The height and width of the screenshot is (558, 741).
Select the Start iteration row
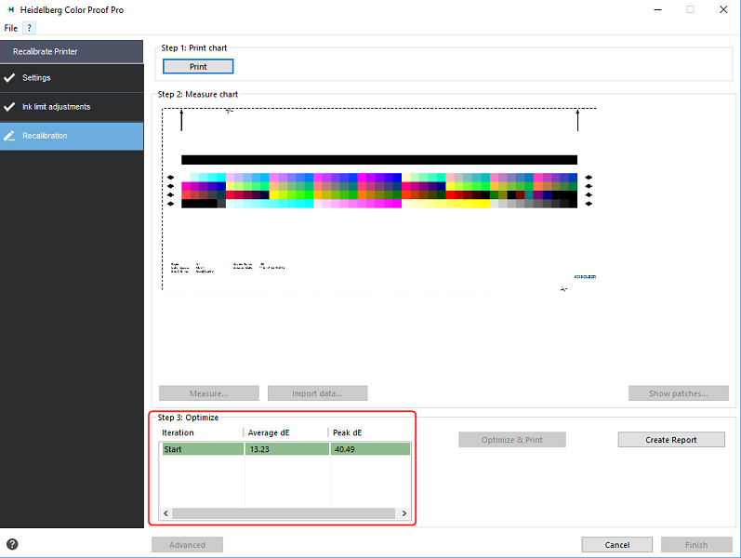286,449
